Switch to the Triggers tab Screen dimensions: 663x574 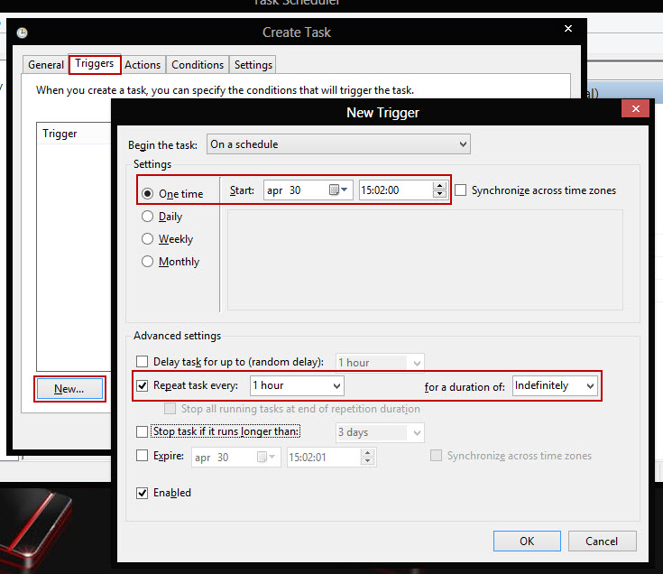pyautogui.click(x=95, y=64)
